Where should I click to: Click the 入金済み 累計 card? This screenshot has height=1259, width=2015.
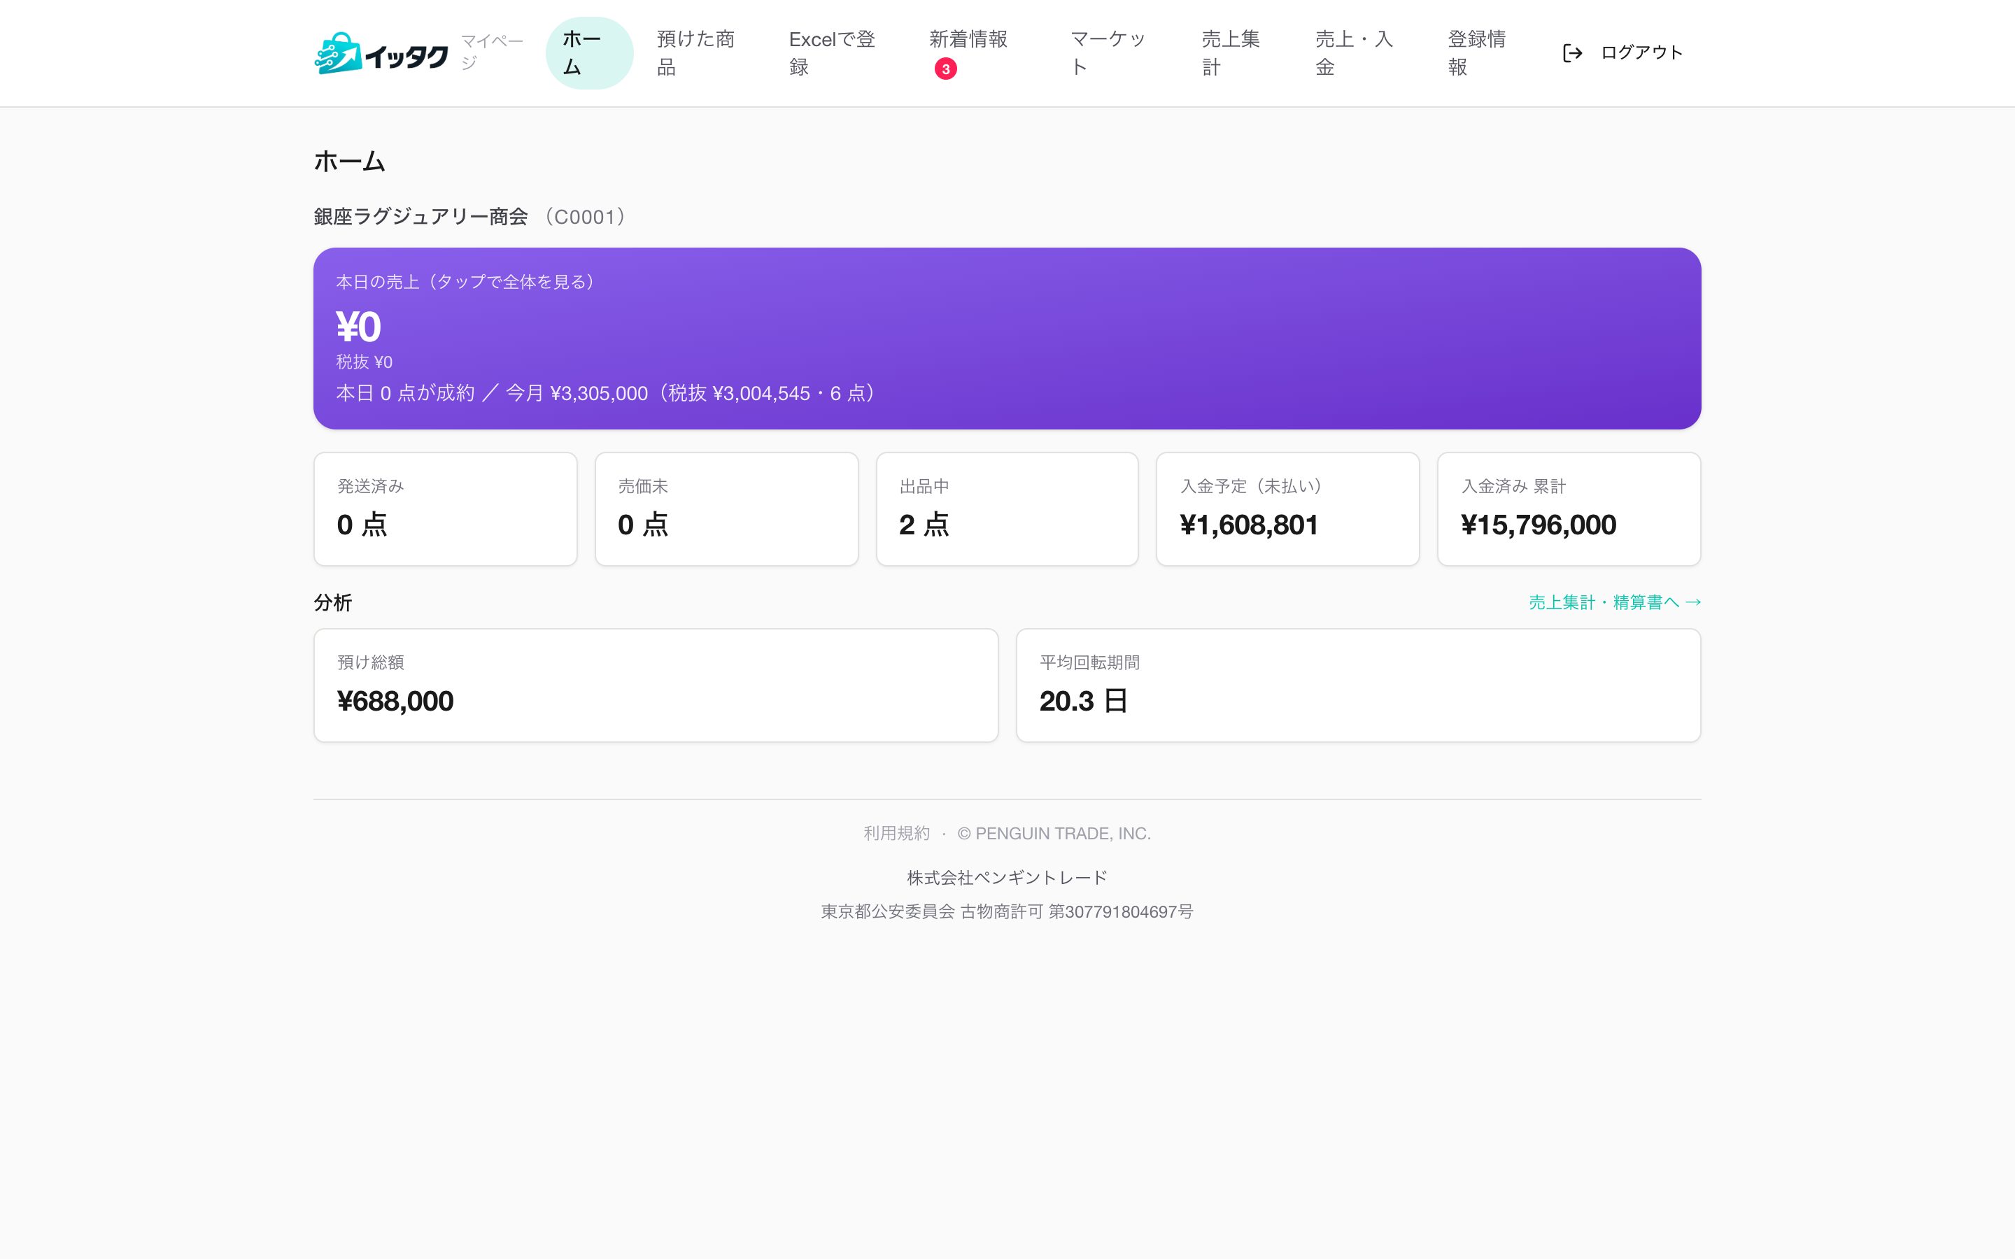pyautogui.click(x=1569, y=508)
